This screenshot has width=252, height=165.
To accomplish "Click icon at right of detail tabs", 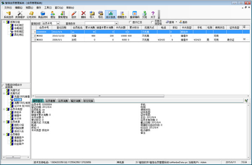I will (x=246, y=100).
